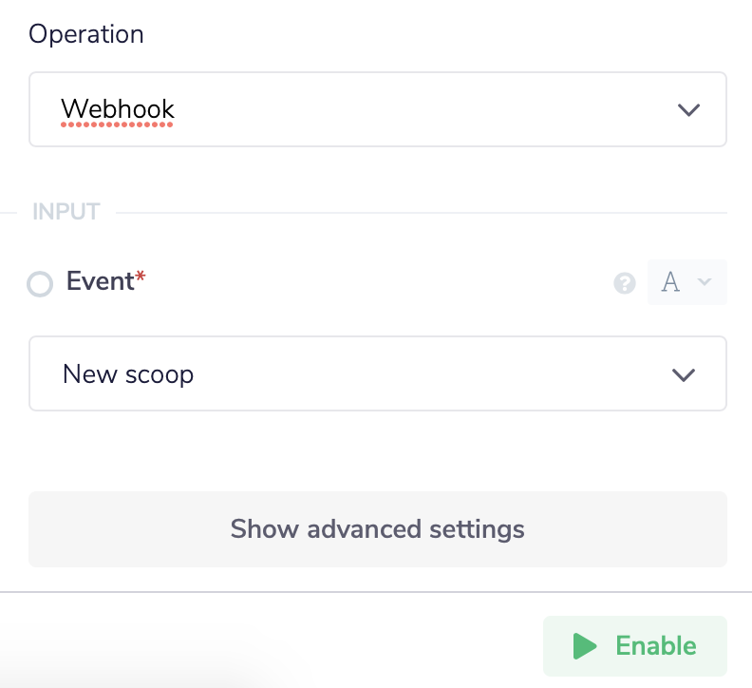Click the green play icon on Enable

pyautogui.click(x=585, y=646)
